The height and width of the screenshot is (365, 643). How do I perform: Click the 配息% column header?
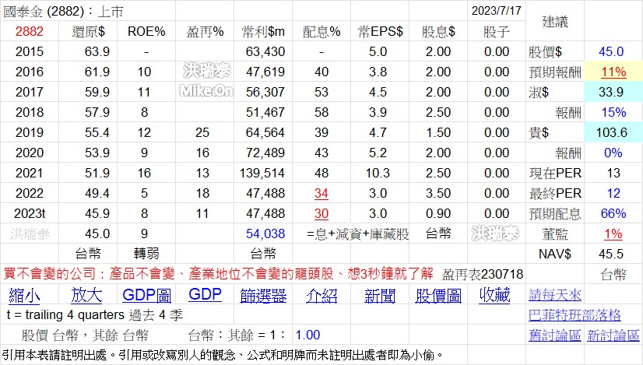[322, 32]
